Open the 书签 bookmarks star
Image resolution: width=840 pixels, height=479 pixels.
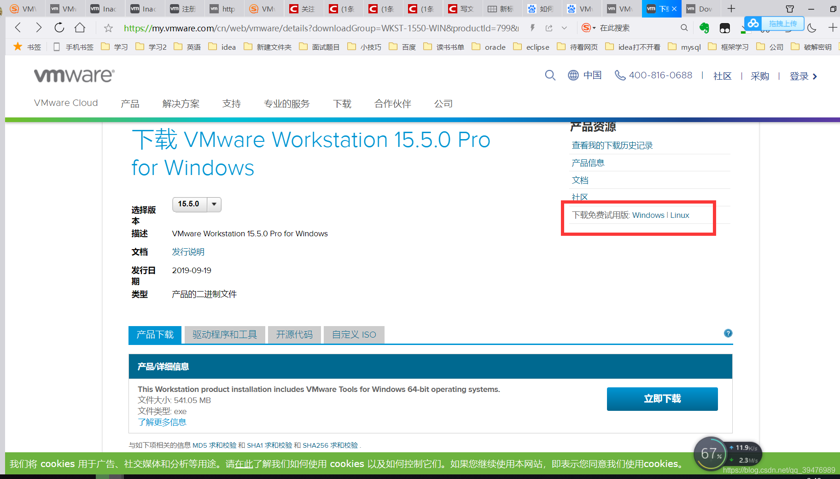pyautogui.click(x=28, y=47)
